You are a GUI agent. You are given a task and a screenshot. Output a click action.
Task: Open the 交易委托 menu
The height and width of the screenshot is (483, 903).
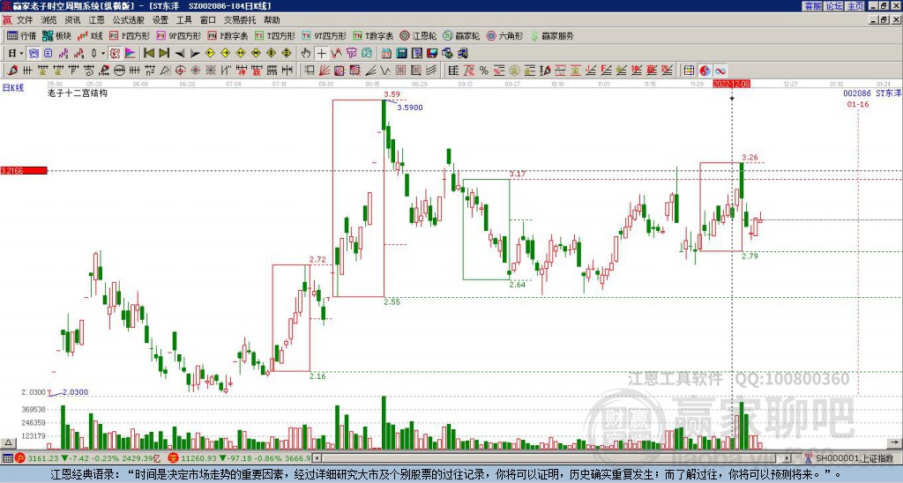click(240, 20)
